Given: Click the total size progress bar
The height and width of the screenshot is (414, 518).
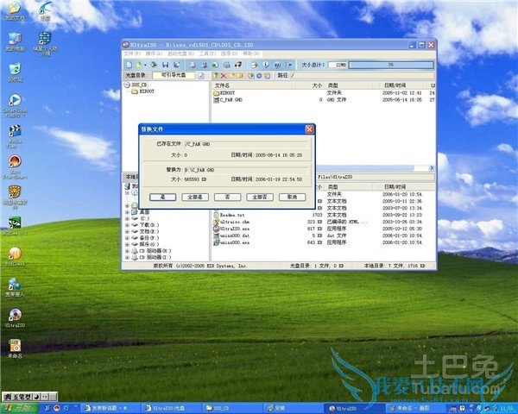Looking at the screenshot, I should (x=390, y=65).
